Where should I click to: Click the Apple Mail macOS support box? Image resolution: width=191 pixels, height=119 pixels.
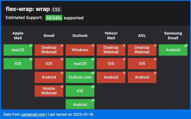[18, 50]
